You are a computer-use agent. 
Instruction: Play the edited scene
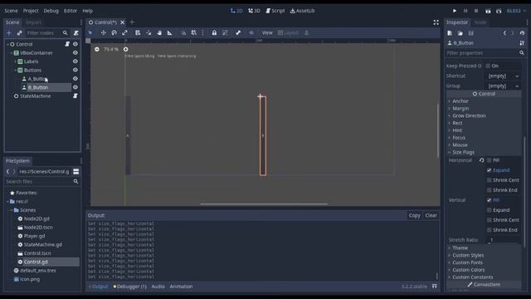coord(488,11)
